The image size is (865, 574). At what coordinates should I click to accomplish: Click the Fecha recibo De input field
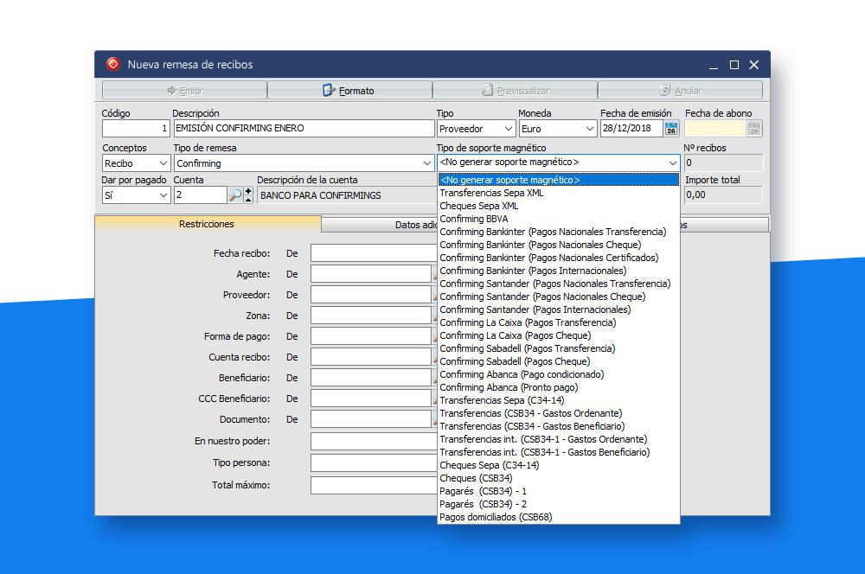(370, 253)
